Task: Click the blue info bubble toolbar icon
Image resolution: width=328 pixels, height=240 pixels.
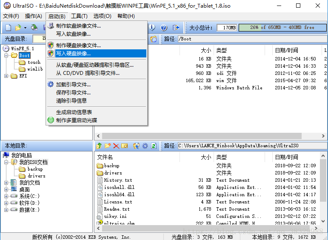Action: pos(152,27)
